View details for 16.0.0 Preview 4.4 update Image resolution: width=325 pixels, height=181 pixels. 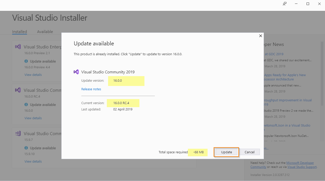33,75
